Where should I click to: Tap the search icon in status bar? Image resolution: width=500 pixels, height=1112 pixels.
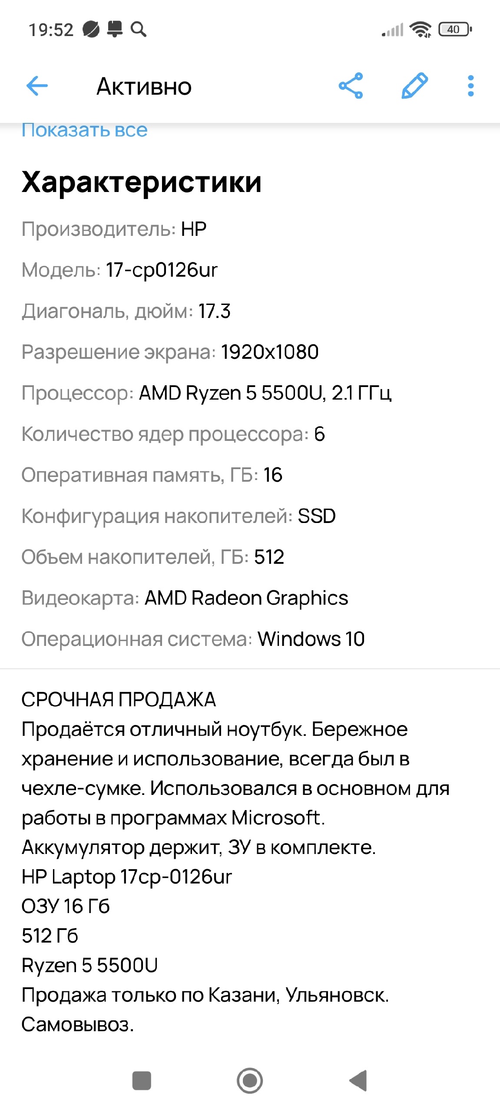(x=139, y=29)
